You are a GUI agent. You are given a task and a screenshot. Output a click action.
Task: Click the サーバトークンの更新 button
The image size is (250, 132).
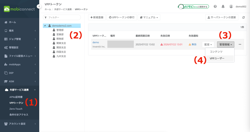click(x=222, y=17)
